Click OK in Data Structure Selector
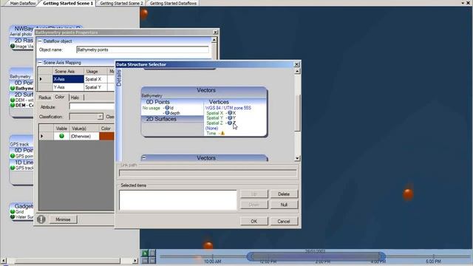This screenshot has height=266, width=473. tap(254, 221)
